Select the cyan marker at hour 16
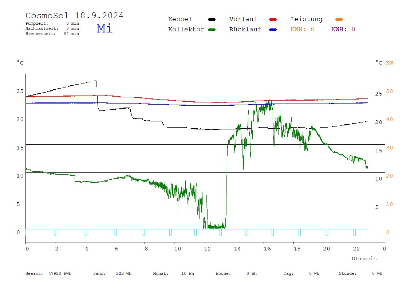 272,232
